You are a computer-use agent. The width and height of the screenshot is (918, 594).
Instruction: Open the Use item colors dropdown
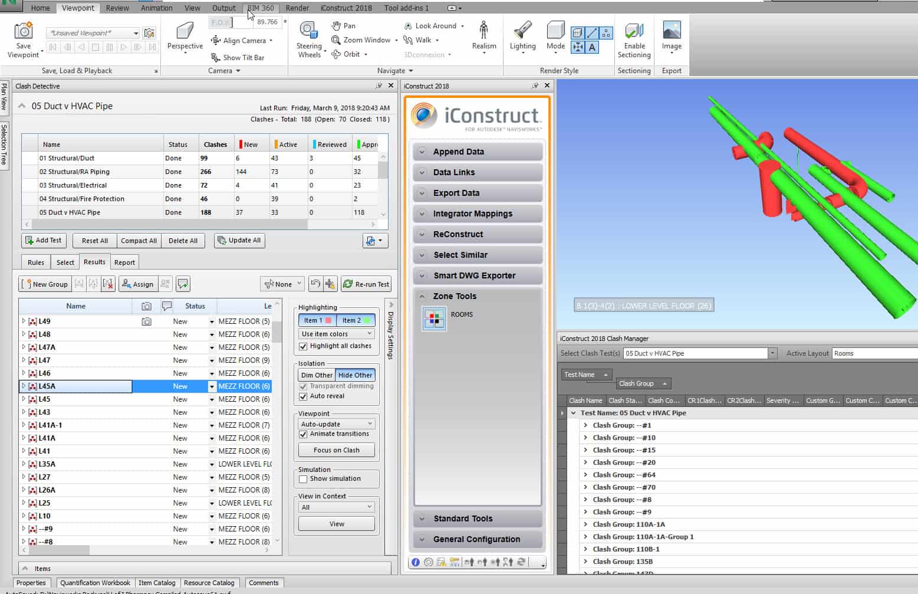(x=337, y=334)
